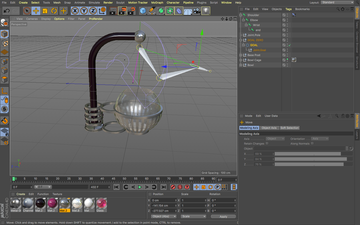The height and width of the screenshot is (225, 360).
Task: Go to start of animation
Action: (116, 187)
